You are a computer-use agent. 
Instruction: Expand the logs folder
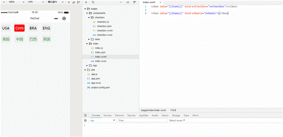[87, 66]
